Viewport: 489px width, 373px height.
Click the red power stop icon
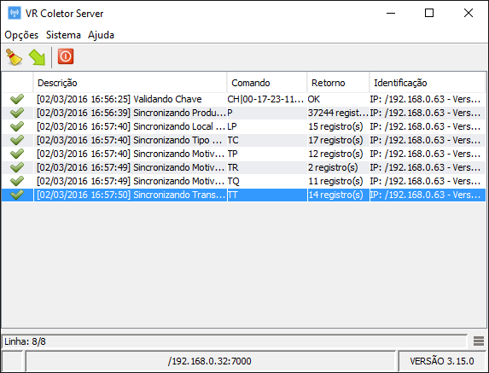point(66,56)
